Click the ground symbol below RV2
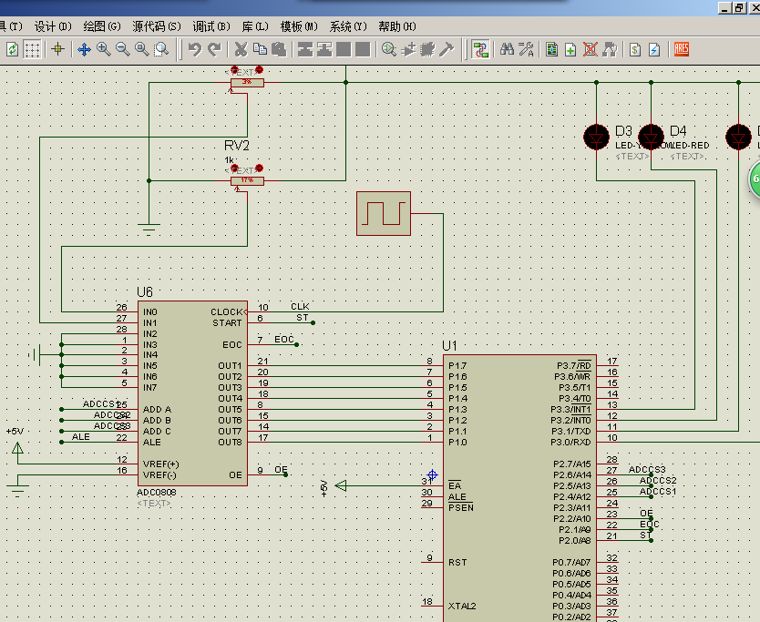This screenshot has height=622, width=760. [149, 229]
